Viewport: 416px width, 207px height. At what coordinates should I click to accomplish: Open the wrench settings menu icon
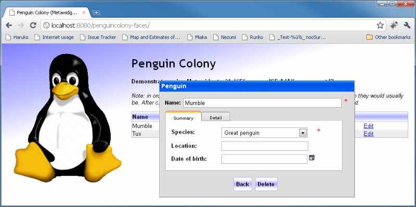[x=407, y=25]
